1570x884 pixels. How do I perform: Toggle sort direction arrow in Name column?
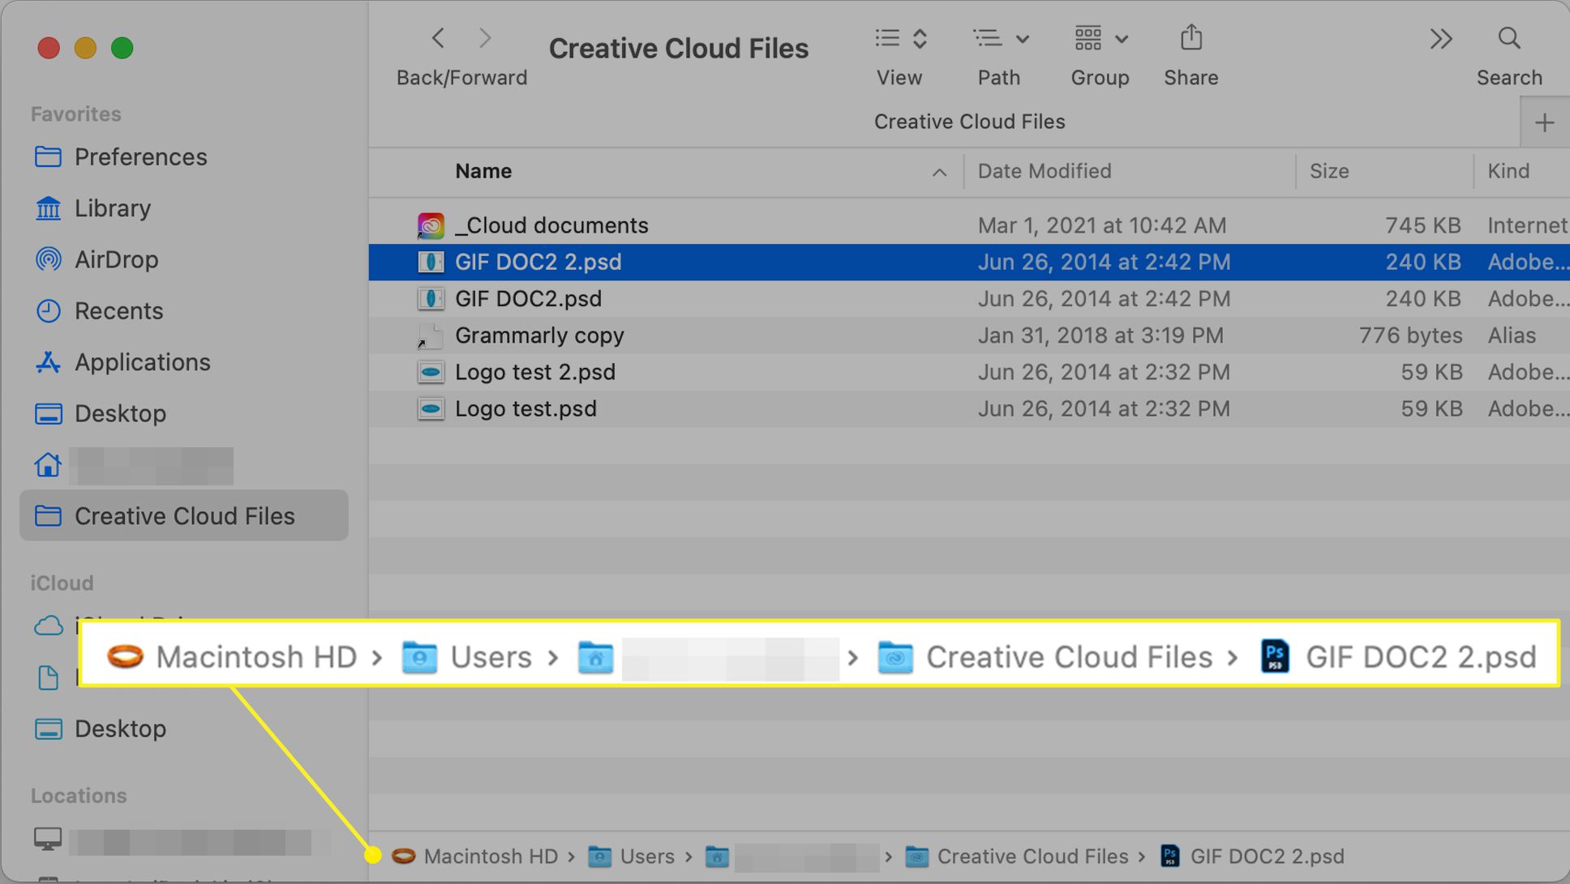[x=939, y=172]
